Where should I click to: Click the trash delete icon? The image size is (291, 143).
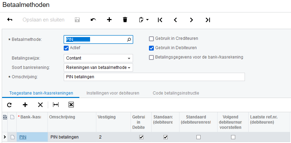(x=125, y=20)
